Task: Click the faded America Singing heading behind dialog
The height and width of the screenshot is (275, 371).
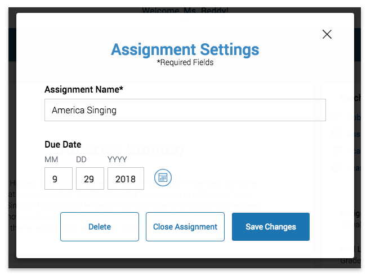Action: point(123,149)
